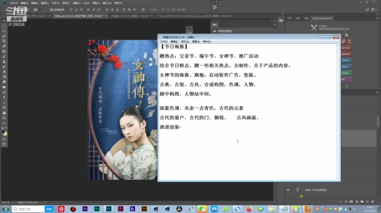Expand the >> arrow in Delicious Retouch panel

tap(347, 86)
